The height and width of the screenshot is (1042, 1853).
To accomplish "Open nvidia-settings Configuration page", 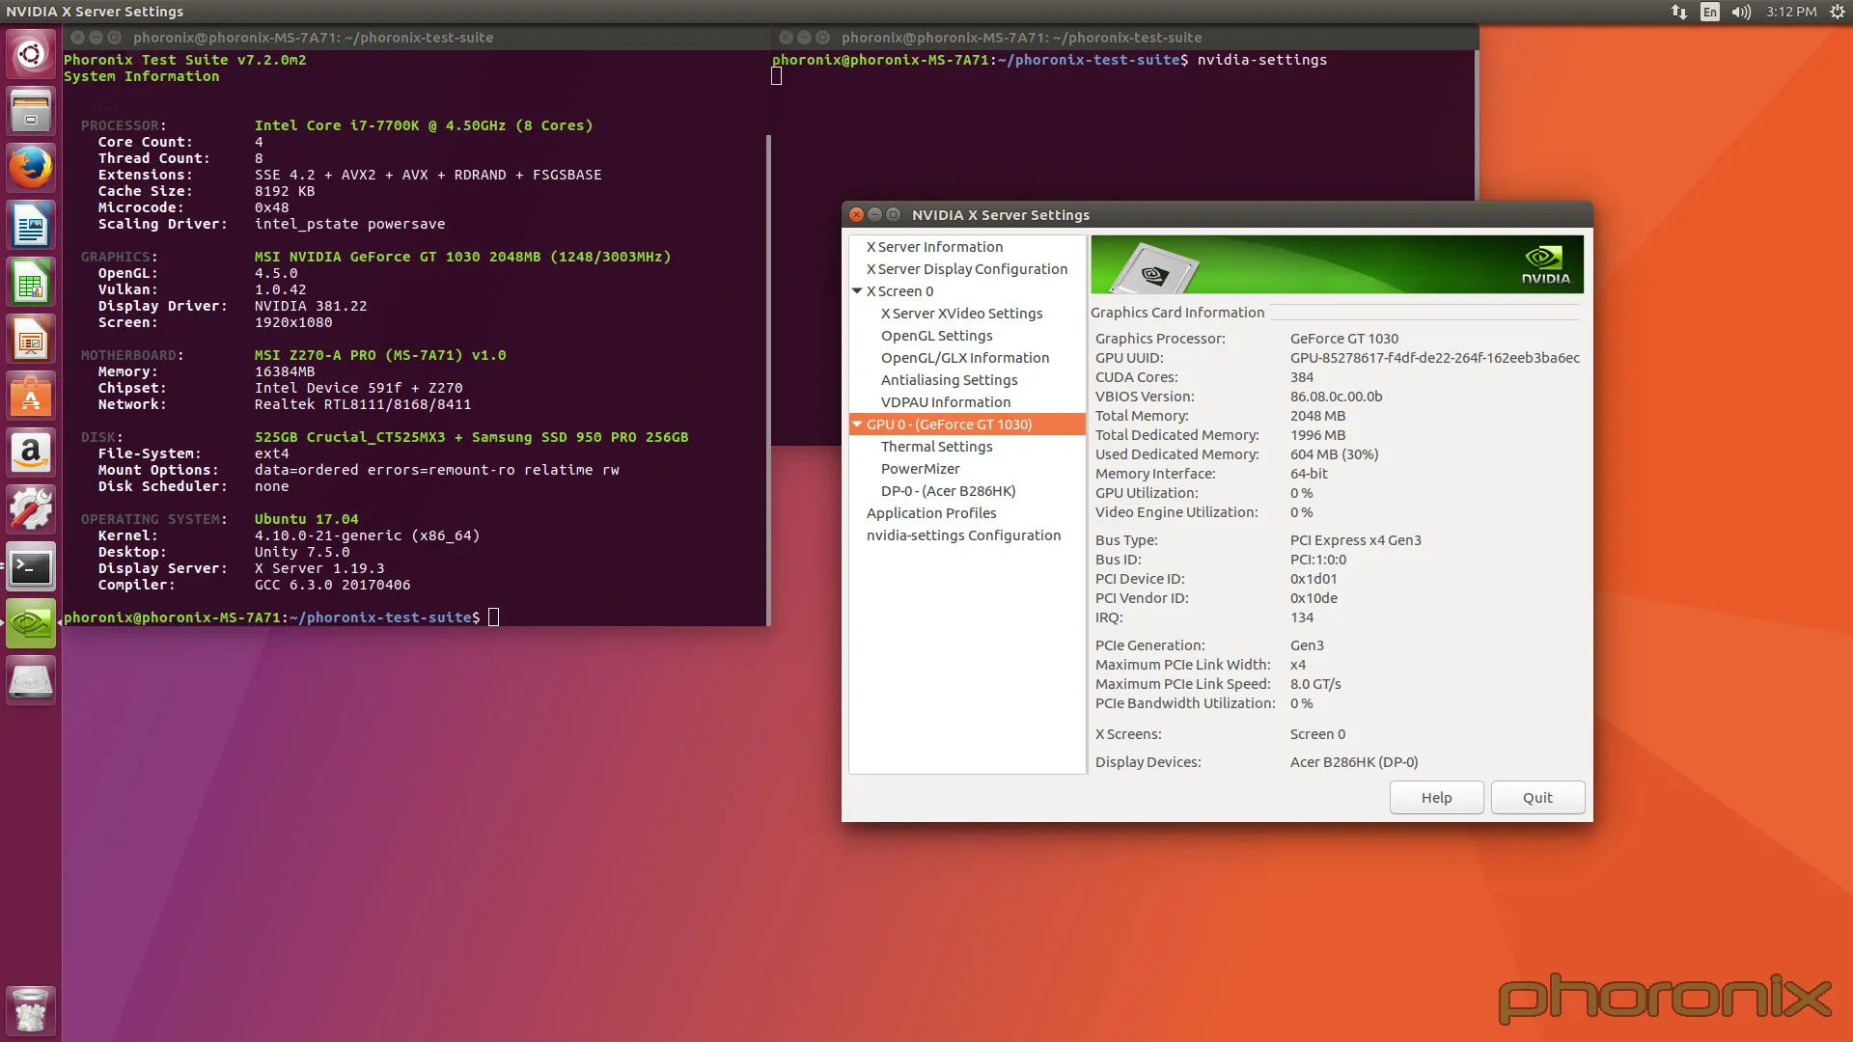I will pyautogui.click(x=963, y=535).
